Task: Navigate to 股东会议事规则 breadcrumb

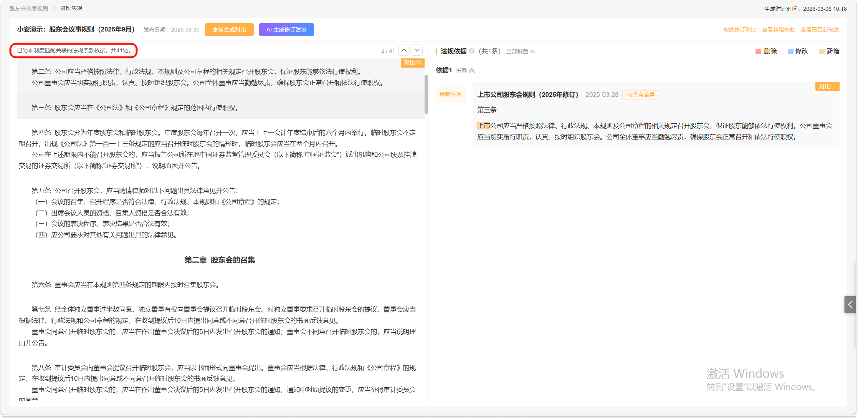Action: point(29,8)
